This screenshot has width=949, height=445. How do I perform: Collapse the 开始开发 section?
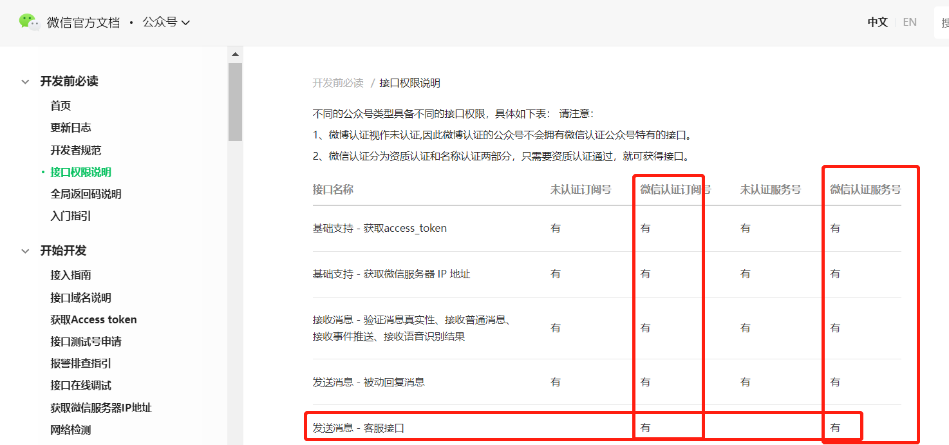click(25, 251)
